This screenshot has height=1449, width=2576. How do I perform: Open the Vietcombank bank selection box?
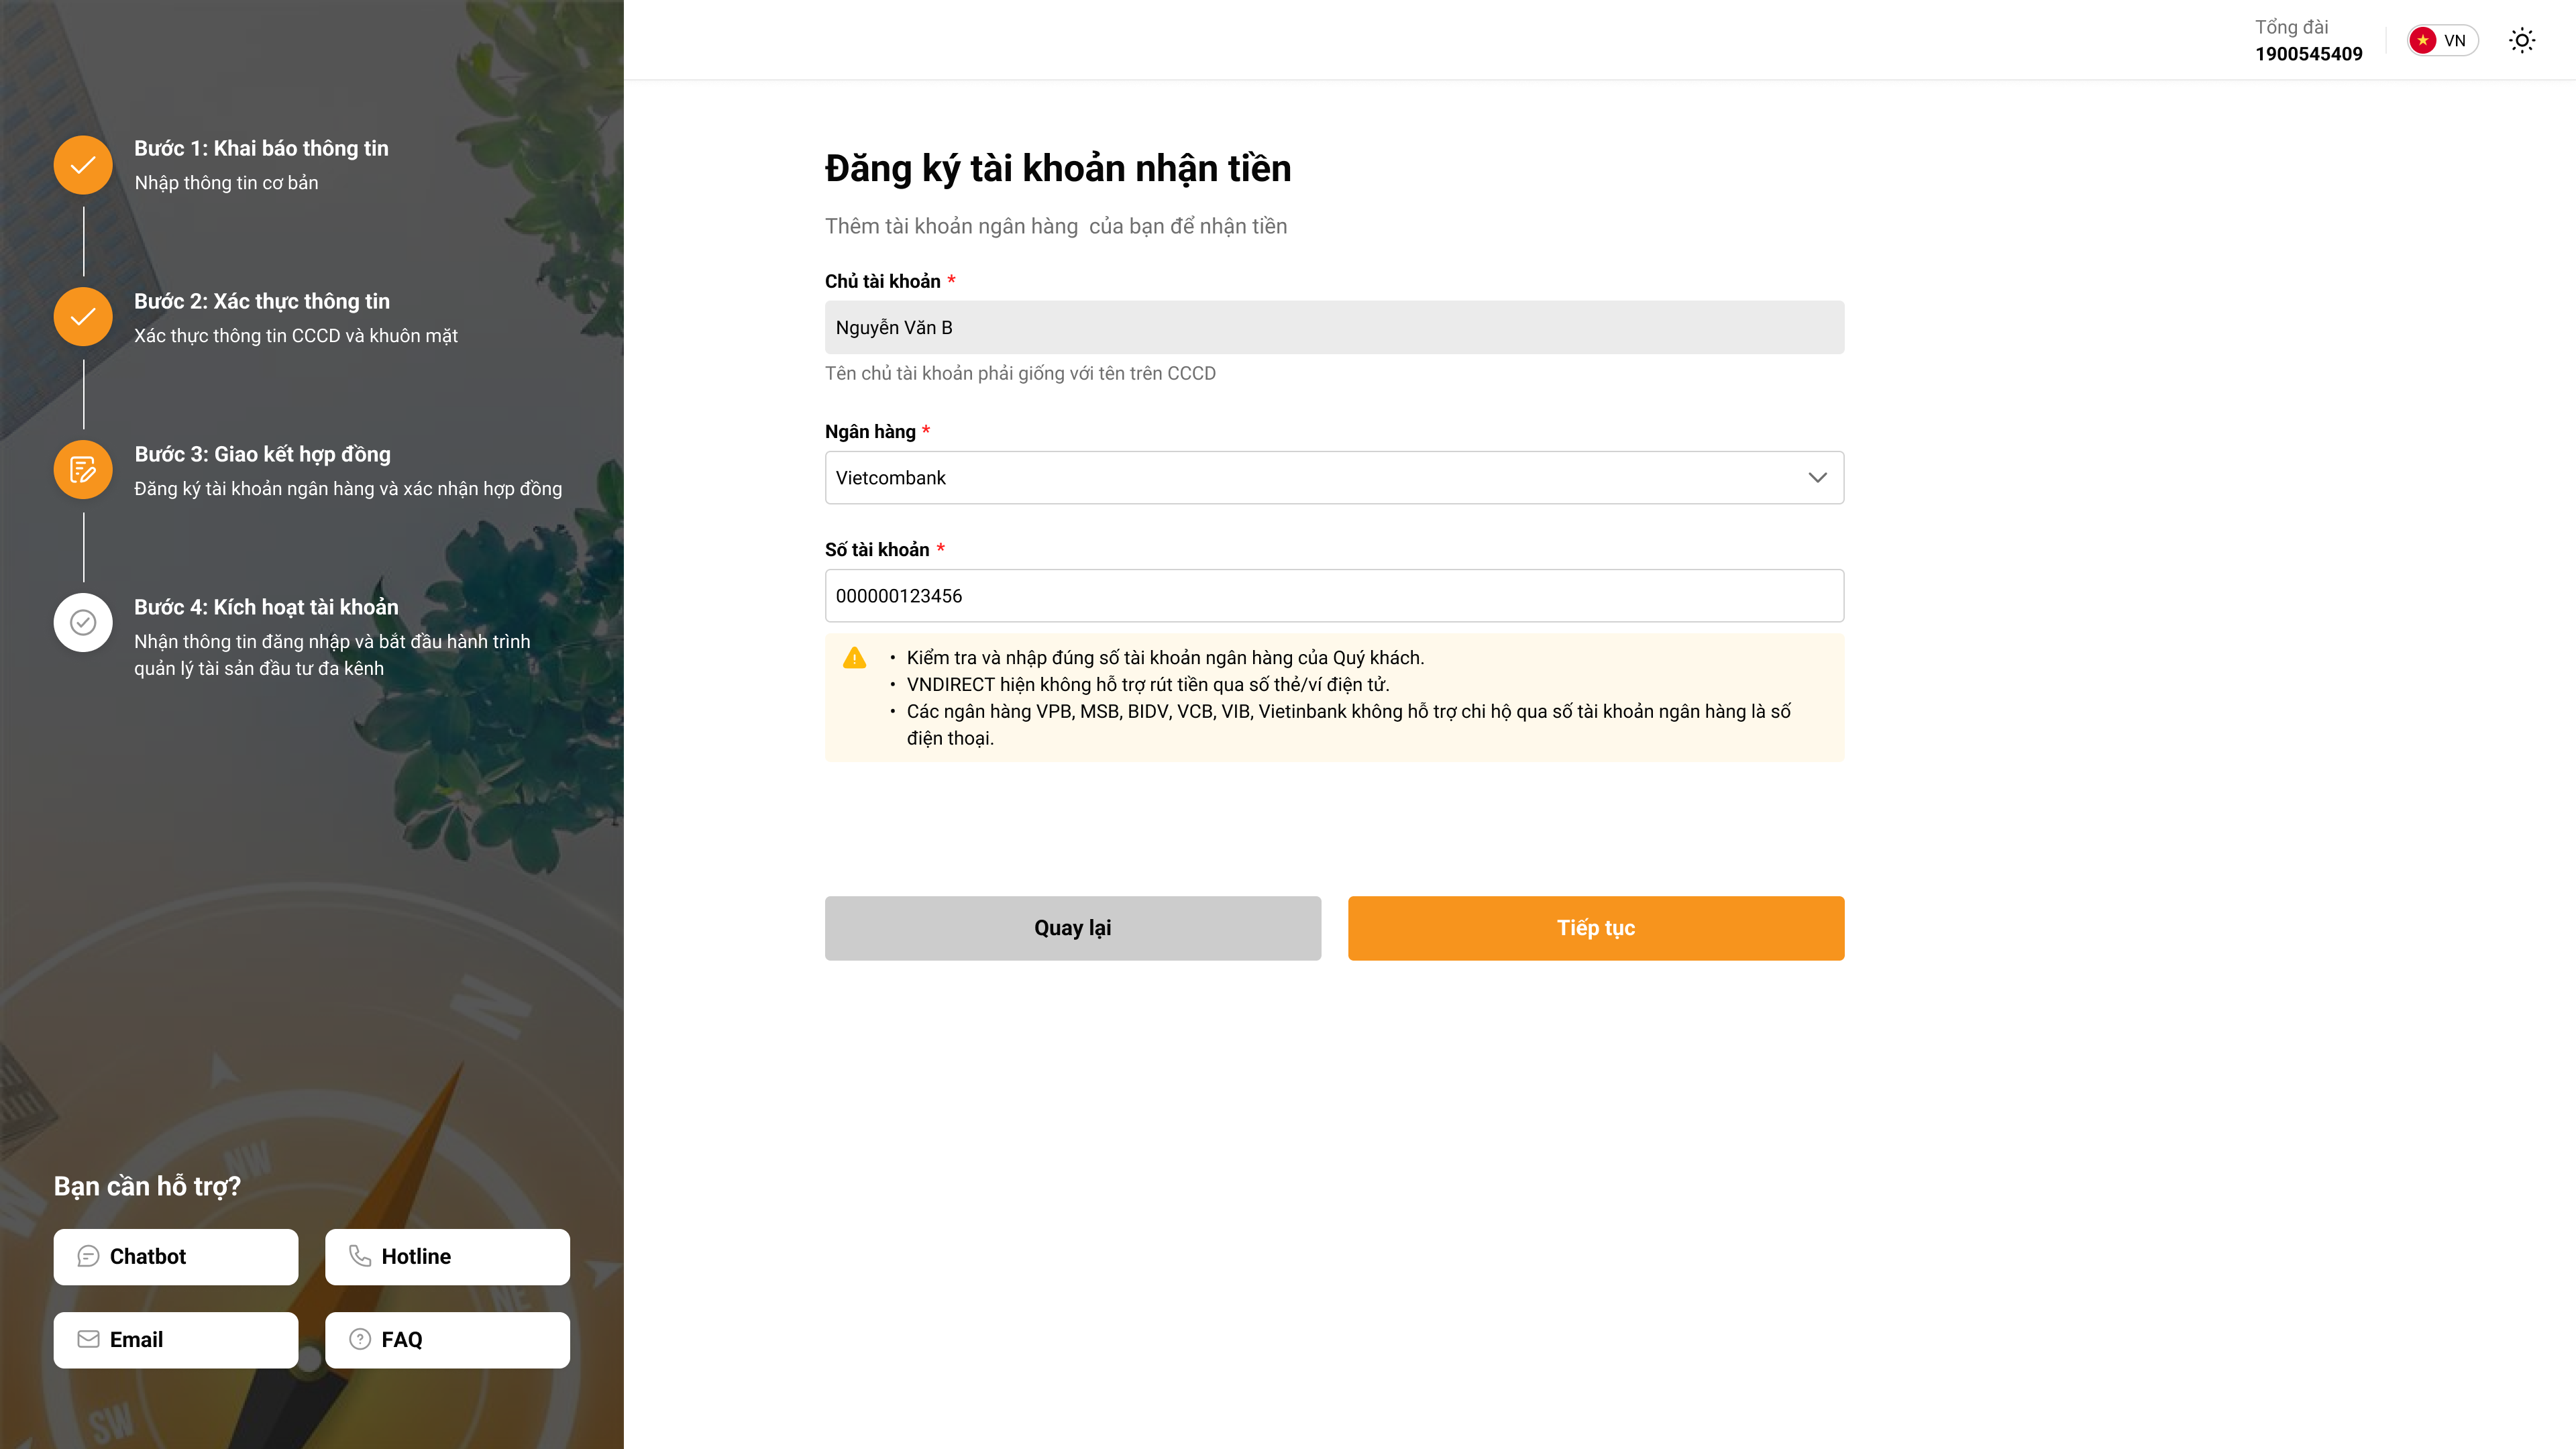1334,478
